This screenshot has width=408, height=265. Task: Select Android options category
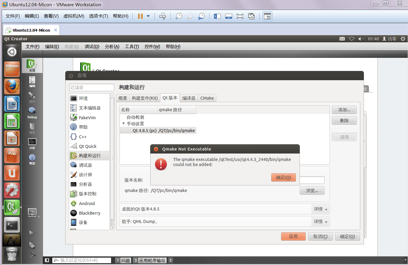click(89, 203)
